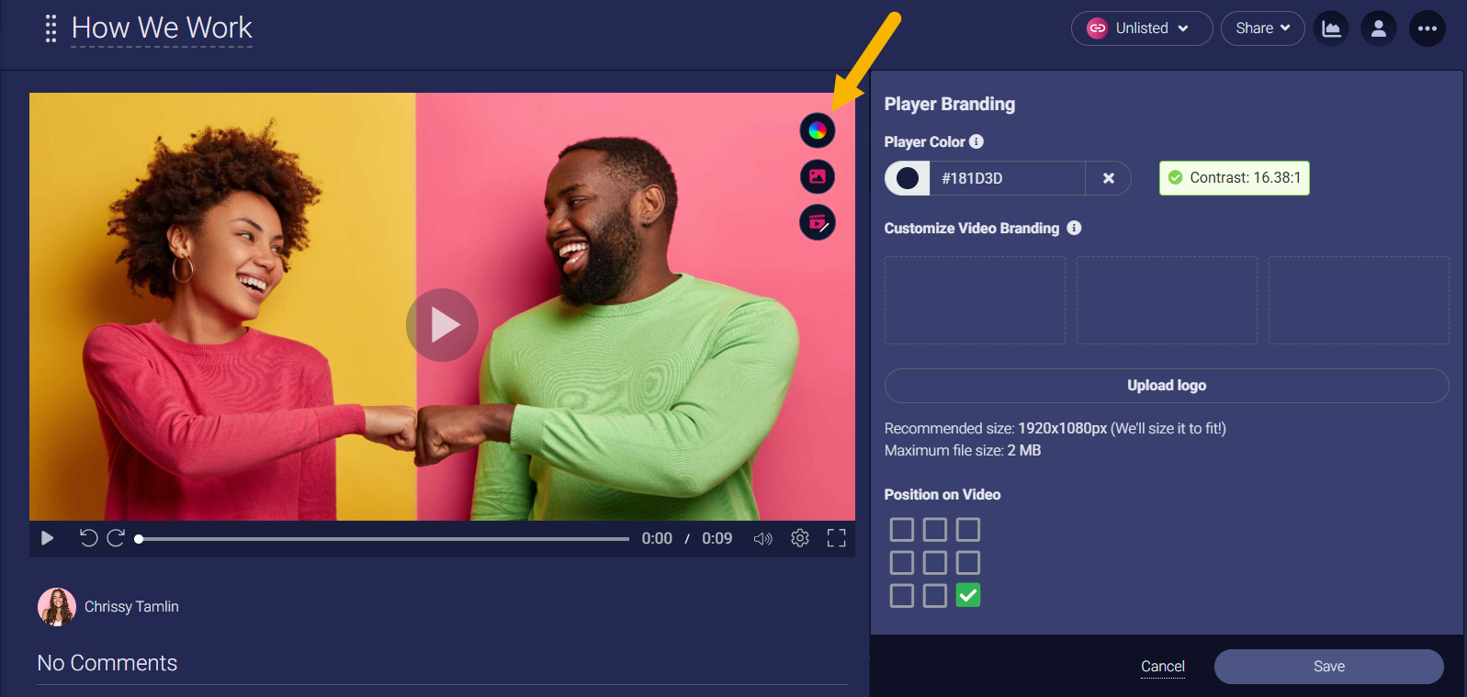The width and height of the screenshot is (1467, 697).
Task: Click Chrissy Tamlin's avatar
Action: 57,607
